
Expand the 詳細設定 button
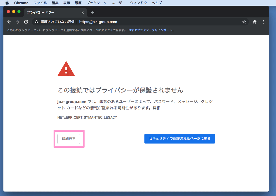pos(69,139)
